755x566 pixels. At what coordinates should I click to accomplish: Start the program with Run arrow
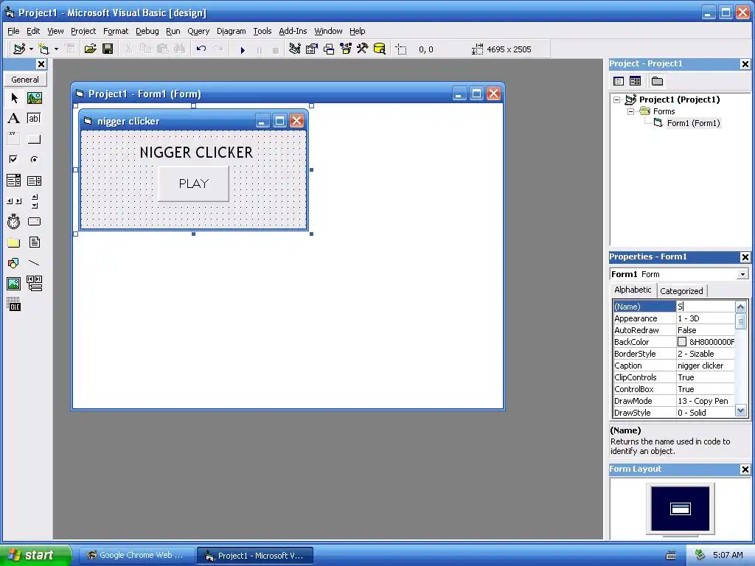[x=243, y=49]
